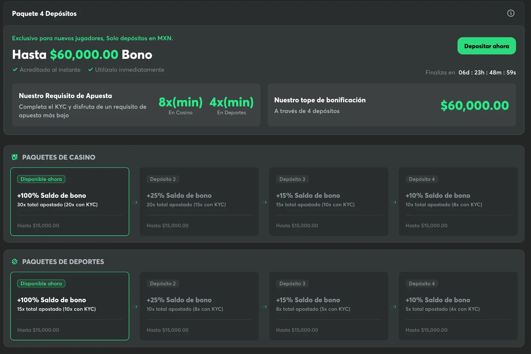This screenshot has height=354, width=531.
Task: Click $60,000.00 in Nuestro tope de bonificación
Action: pyautogui.click(x=475, y=105)
